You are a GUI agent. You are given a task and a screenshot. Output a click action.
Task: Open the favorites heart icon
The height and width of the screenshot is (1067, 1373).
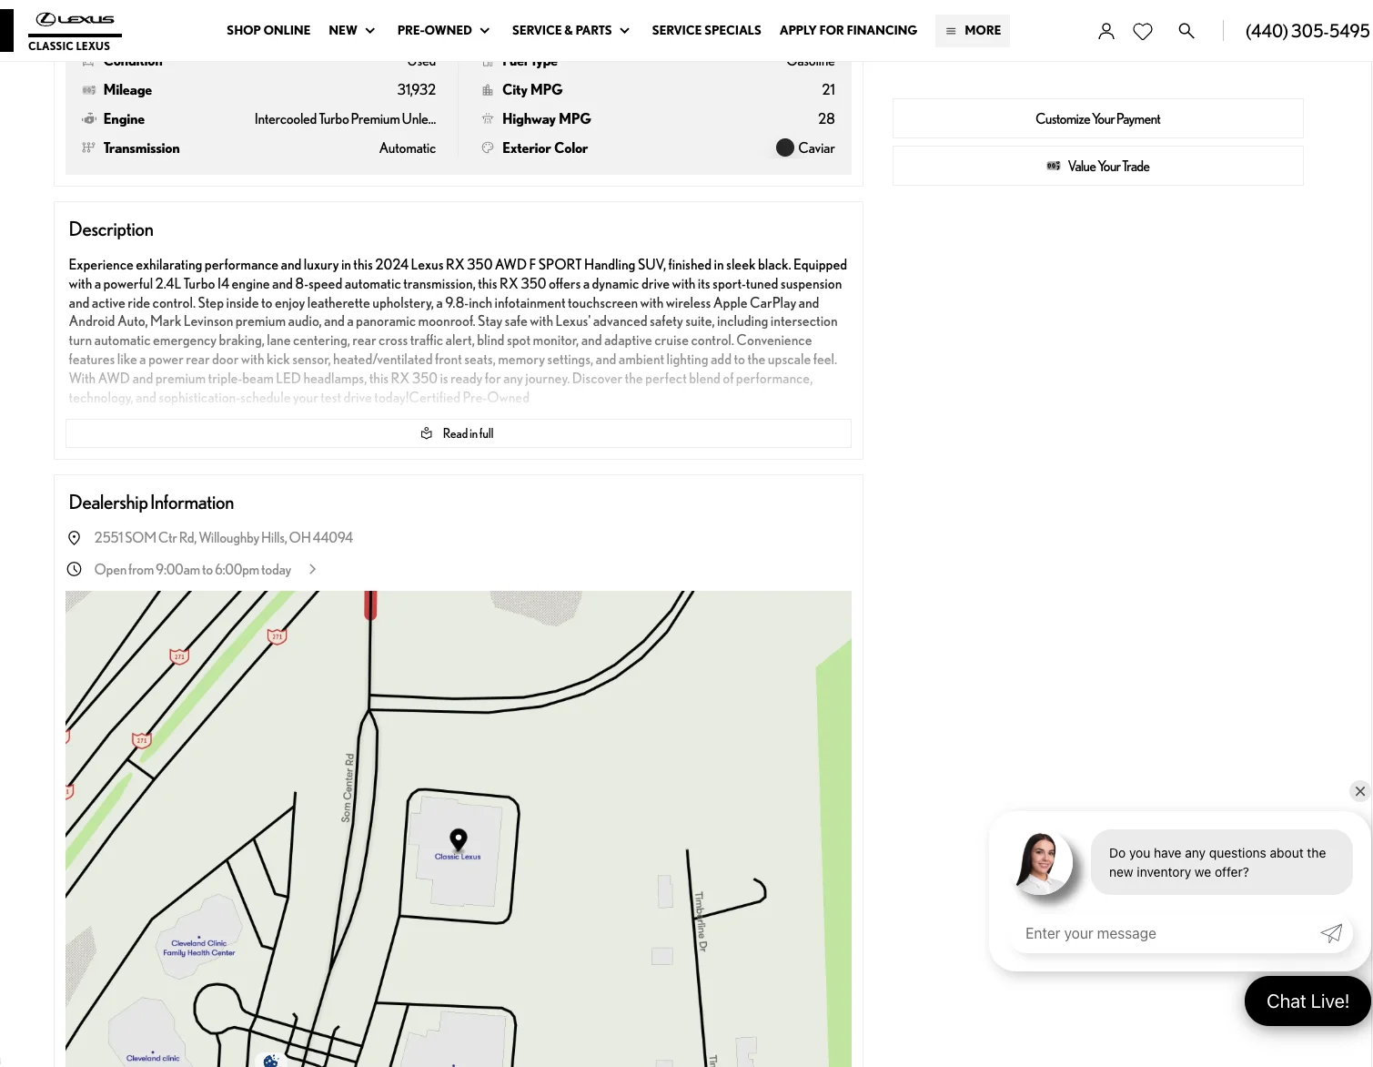(1143, 30)
